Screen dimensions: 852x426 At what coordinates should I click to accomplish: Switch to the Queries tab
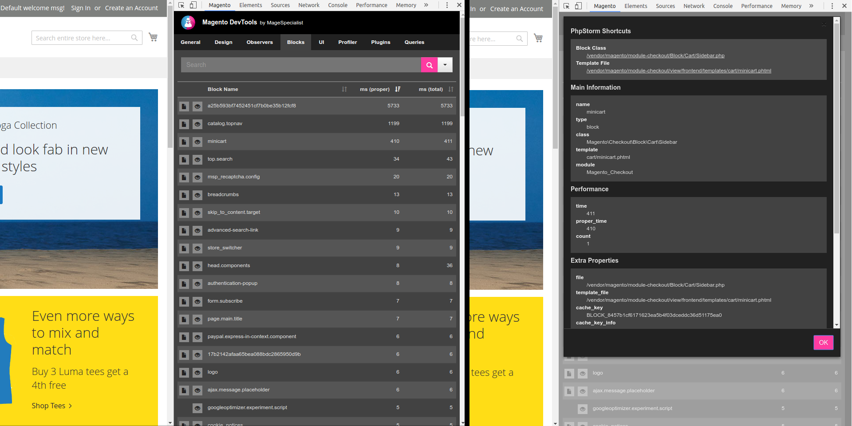[414, 42]
